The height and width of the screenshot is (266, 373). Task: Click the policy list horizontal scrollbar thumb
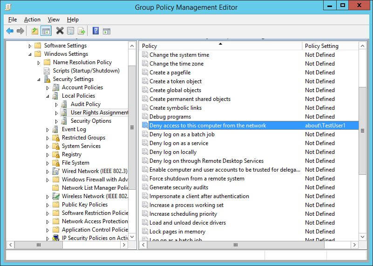click(x=236, y=245)
